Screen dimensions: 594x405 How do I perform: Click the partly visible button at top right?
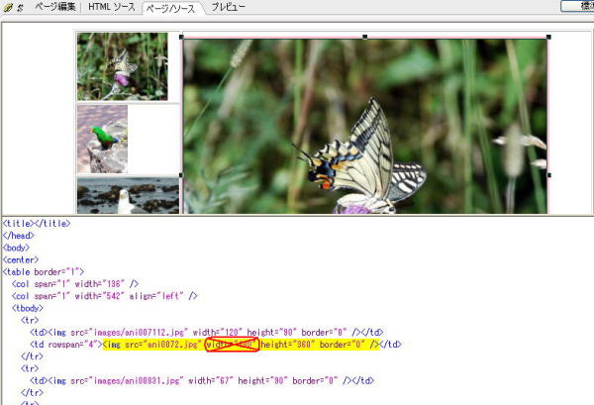577,6
